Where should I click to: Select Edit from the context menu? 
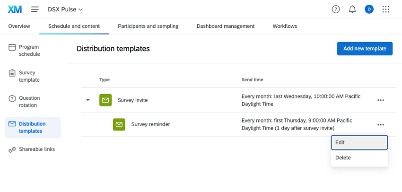click(359, 142)
